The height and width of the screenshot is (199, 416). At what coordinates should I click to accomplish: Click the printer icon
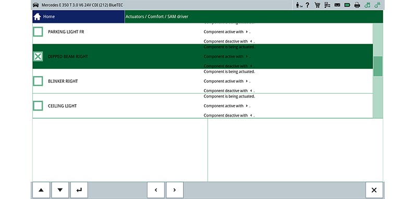pyautogui.click(x=358, y=5)
